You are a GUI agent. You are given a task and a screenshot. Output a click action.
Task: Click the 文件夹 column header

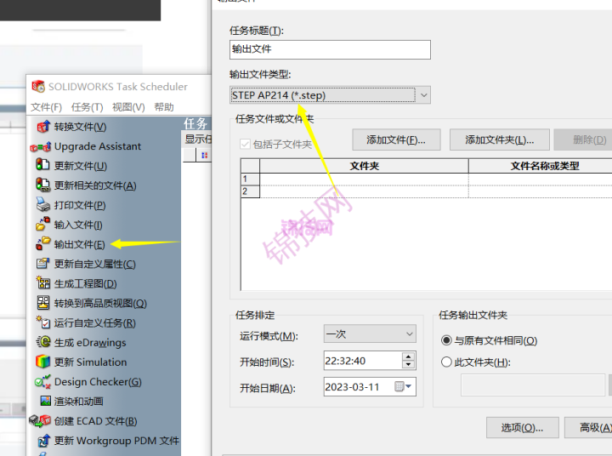coord(364,166)
